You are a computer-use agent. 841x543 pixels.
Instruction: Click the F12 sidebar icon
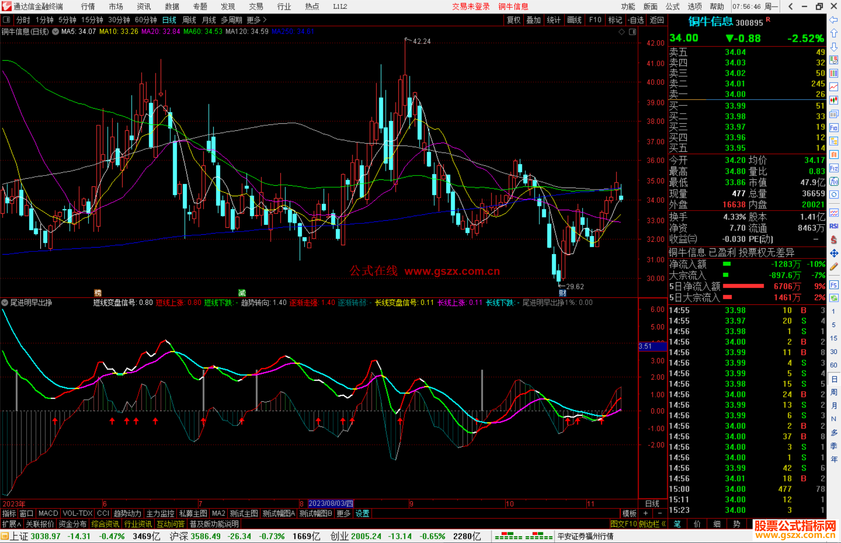tap(834, 168)
